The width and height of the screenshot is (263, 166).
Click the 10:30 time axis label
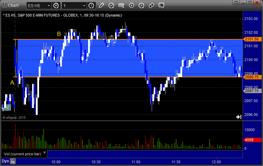(96, 162)
